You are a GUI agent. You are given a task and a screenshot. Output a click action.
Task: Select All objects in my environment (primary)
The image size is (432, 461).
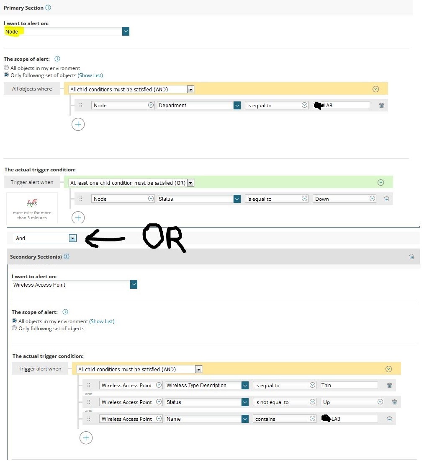[x=6, y=68]
